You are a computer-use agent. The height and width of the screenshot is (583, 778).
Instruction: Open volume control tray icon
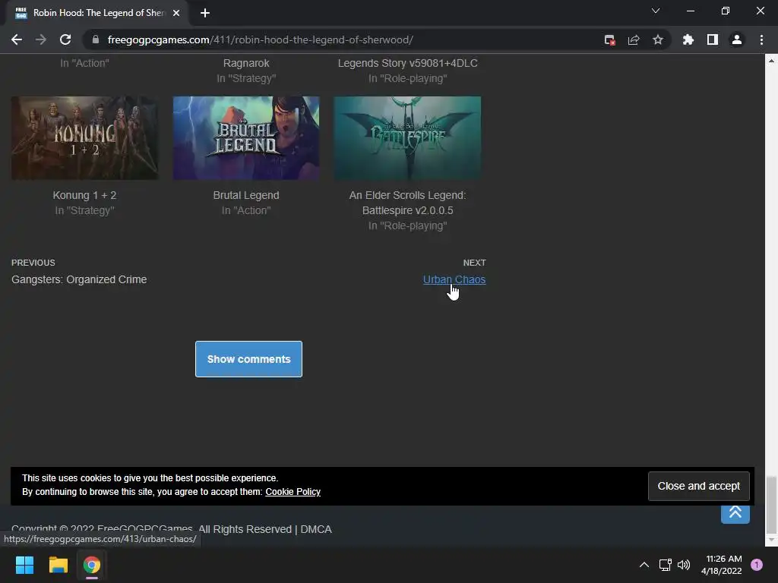(x=684, y=565)
